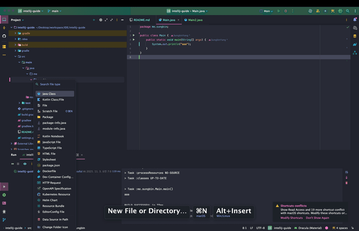
Task: Open the Search Everywhere magnifier icon
Action: [347, 11]
